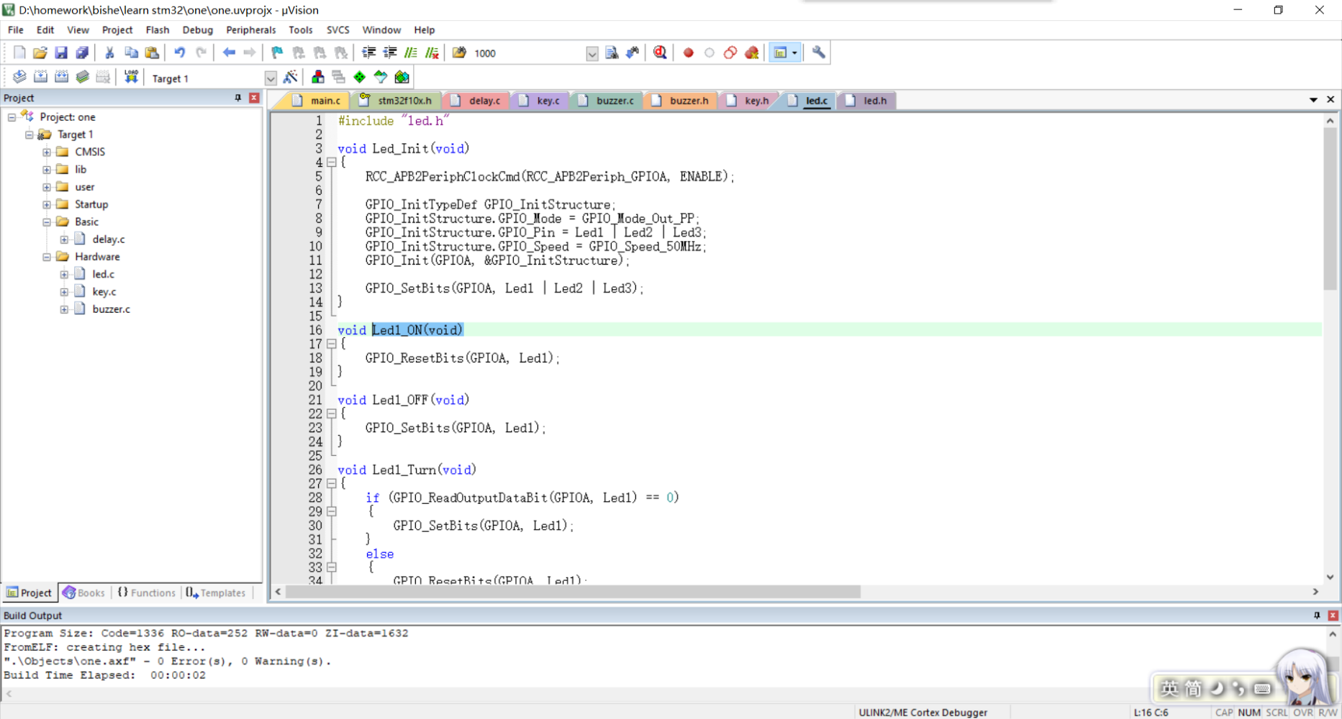Rebuild all target files
The height and width of the screenshot is (719, 1342).
click(x=61, y=77)
